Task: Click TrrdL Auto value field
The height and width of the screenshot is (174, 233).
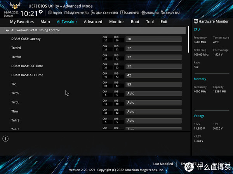Action: click(153, 102)
